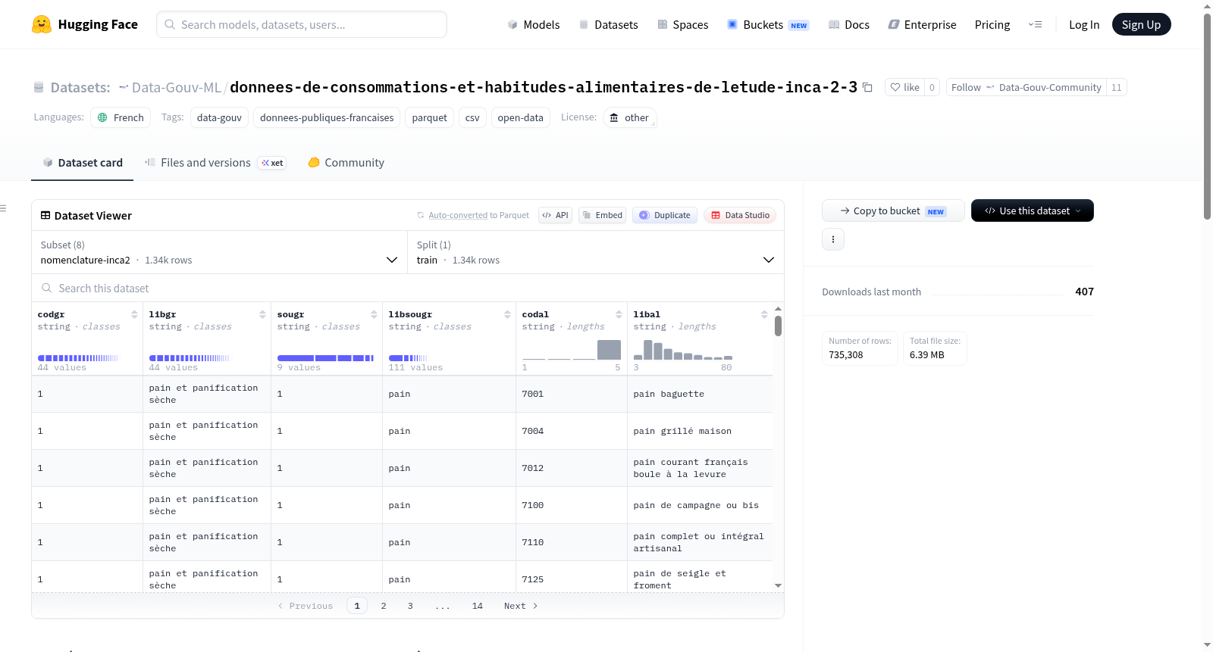1213x652 pixels.
Task: Click the csv tag
Action: 472,118
